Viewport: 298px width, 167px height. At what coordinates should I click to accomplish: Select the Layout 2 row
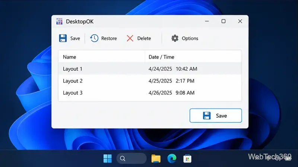coord(150,81)
